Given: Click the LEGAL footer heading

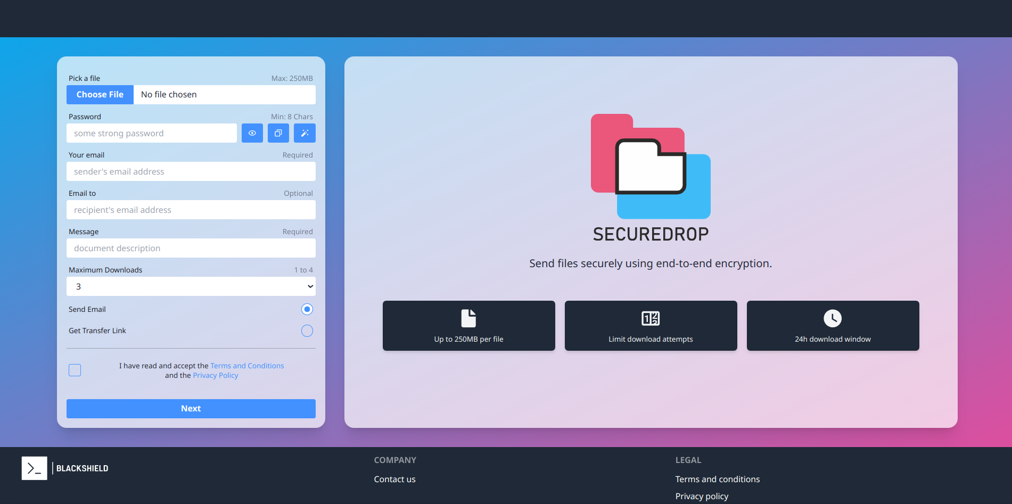Looking at the screenshot, I should coord(688,460).
